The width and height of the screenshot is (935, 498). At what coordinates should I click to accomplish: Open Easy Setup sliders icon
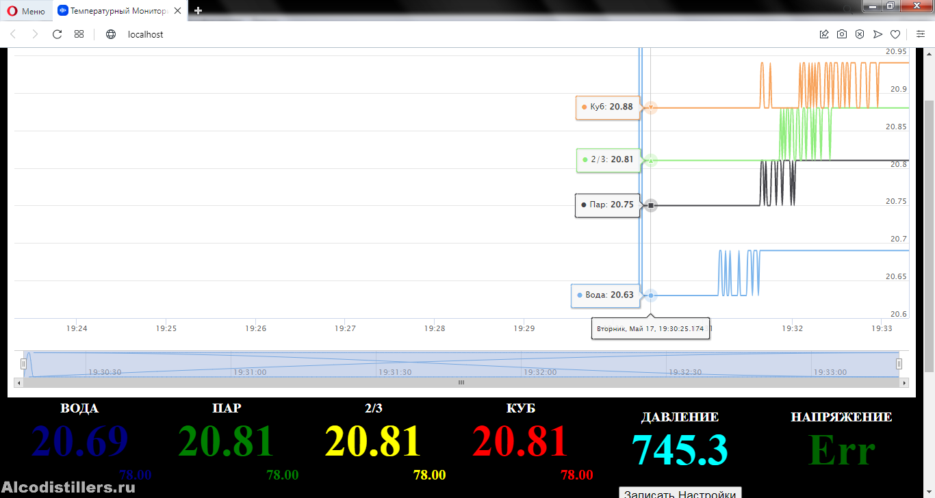[920, 34]
